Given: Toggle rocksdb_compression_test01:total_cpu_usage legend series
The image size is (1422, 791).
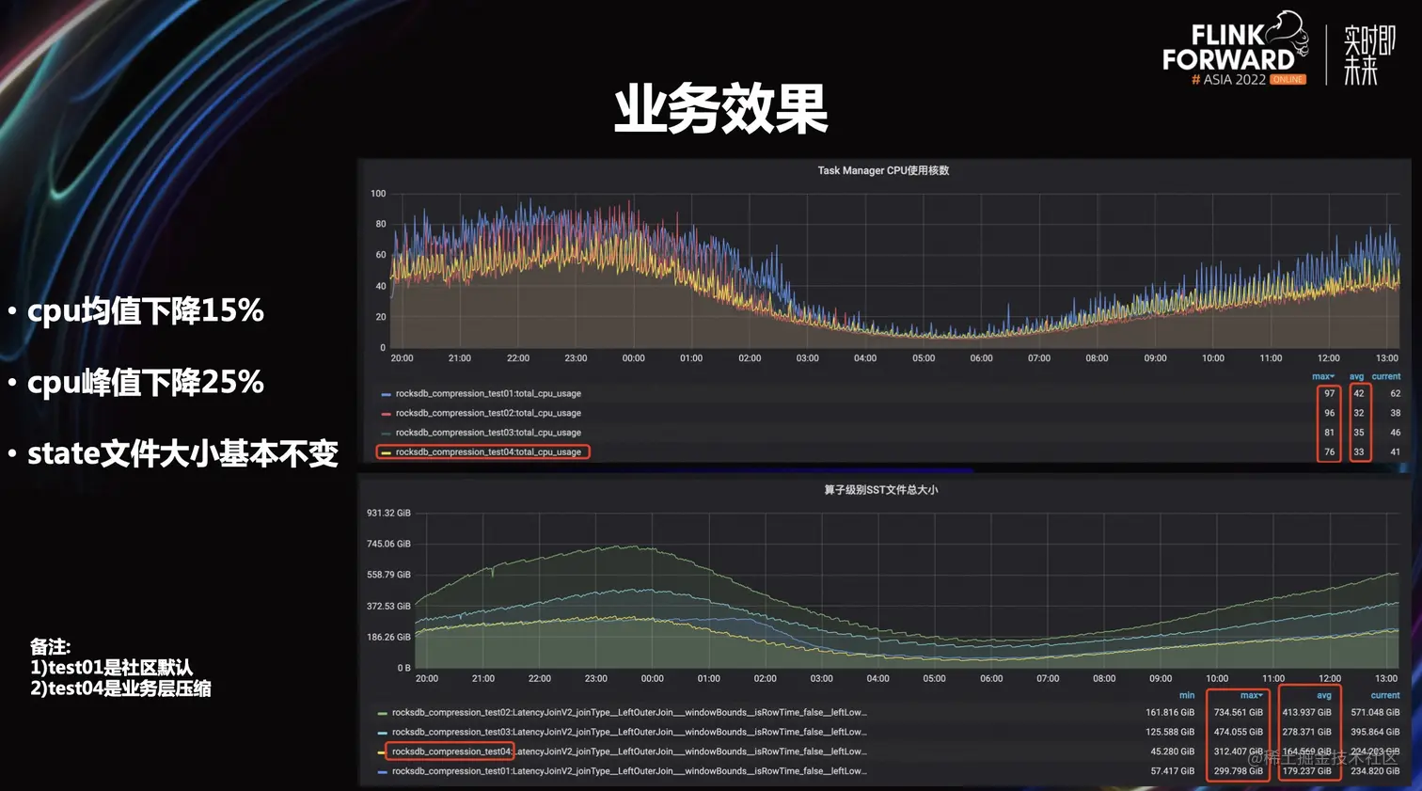Looking at the screenshot, I should click(488, 394).
